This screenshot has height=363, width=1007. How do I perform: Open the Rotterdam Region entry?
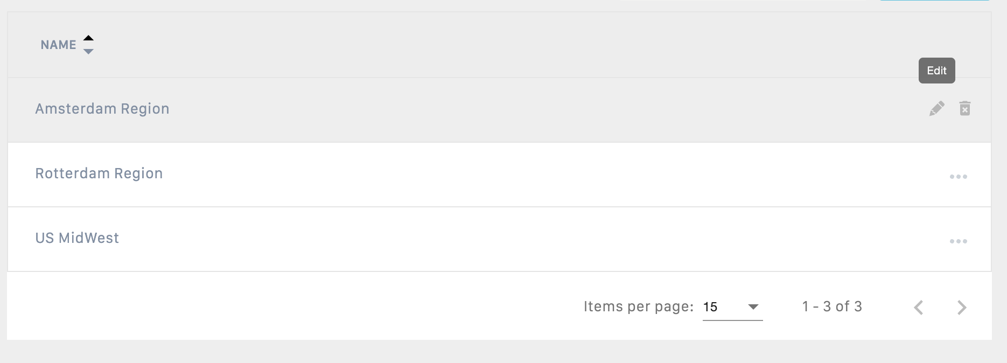99,173
